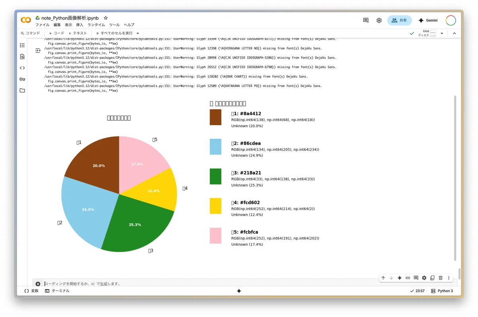Open cell settings gear in cell toolbar
The height and width of the screenshot is (317, 478).
tap(424, 278)
